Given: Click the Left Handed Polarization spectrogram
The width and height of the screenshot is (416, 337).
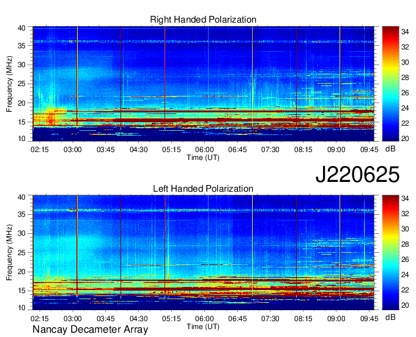Looking at the screenshot, I should click(204, 253).
